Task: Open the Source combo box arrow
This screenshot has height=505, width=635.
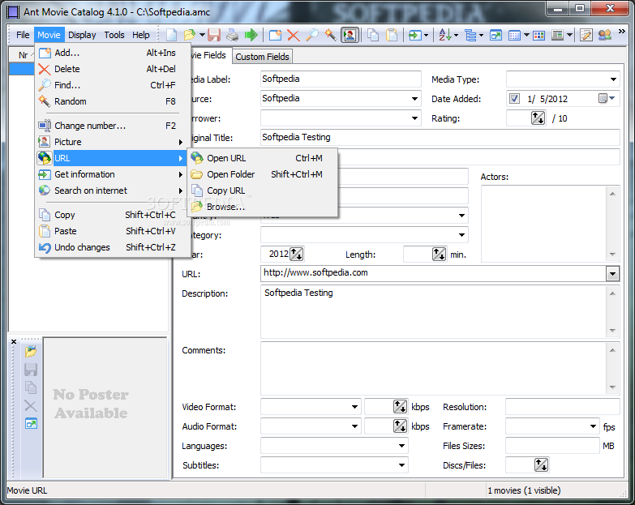Action: point(414,99)
